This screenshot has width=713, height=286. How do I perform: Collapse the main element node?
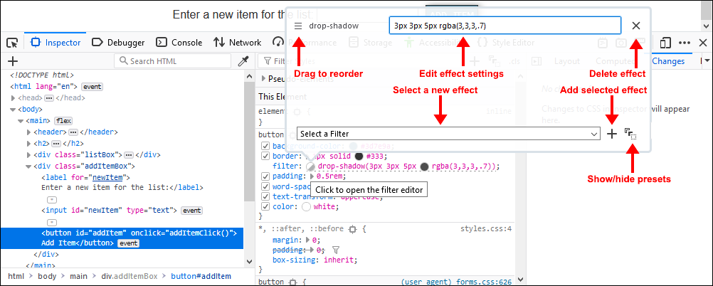coord(21,121)
